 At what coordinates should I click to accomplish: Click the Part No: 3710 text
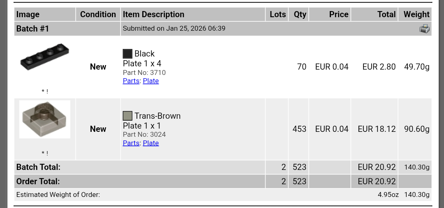pyautogui.click(x=144, y=72)
